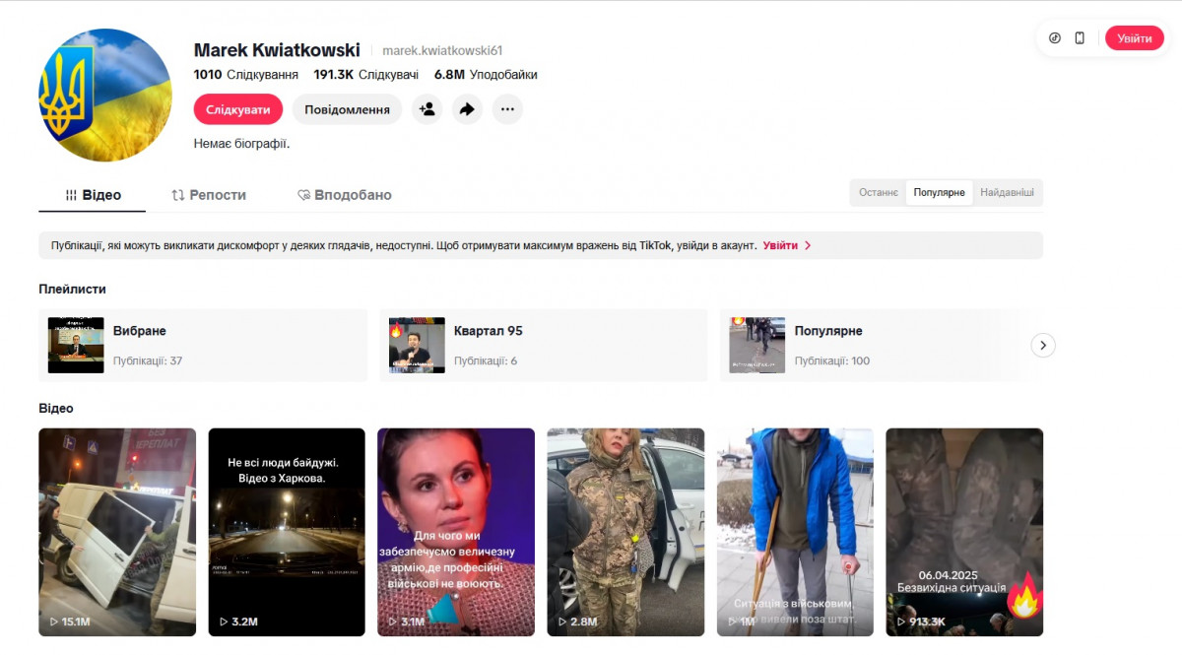Switch sorting to Найдавніші

(1007, 192)
